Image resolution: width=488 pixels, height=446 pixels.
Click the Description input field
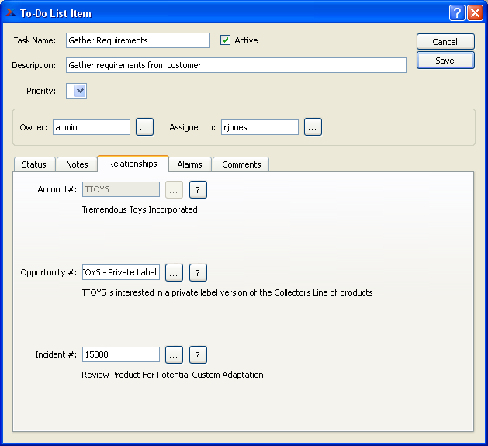(236, 65)
